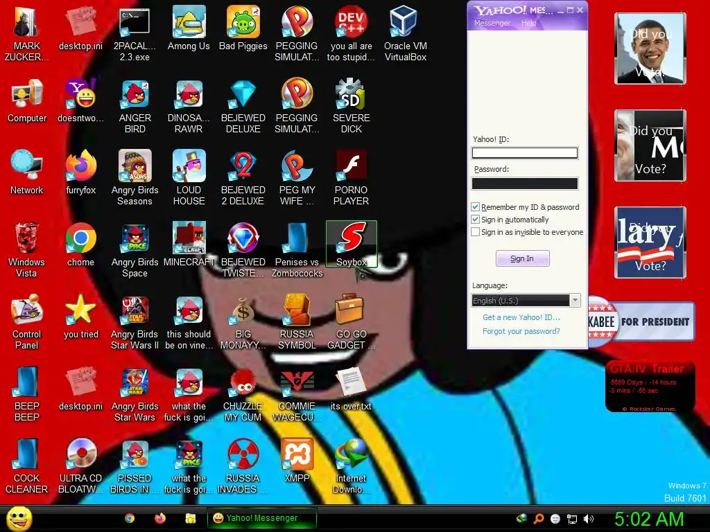Image resolution: width=710 pixels, height=532 pixels.
Task: Open the Computer desktop icon
Action: (x=26, y=100)
